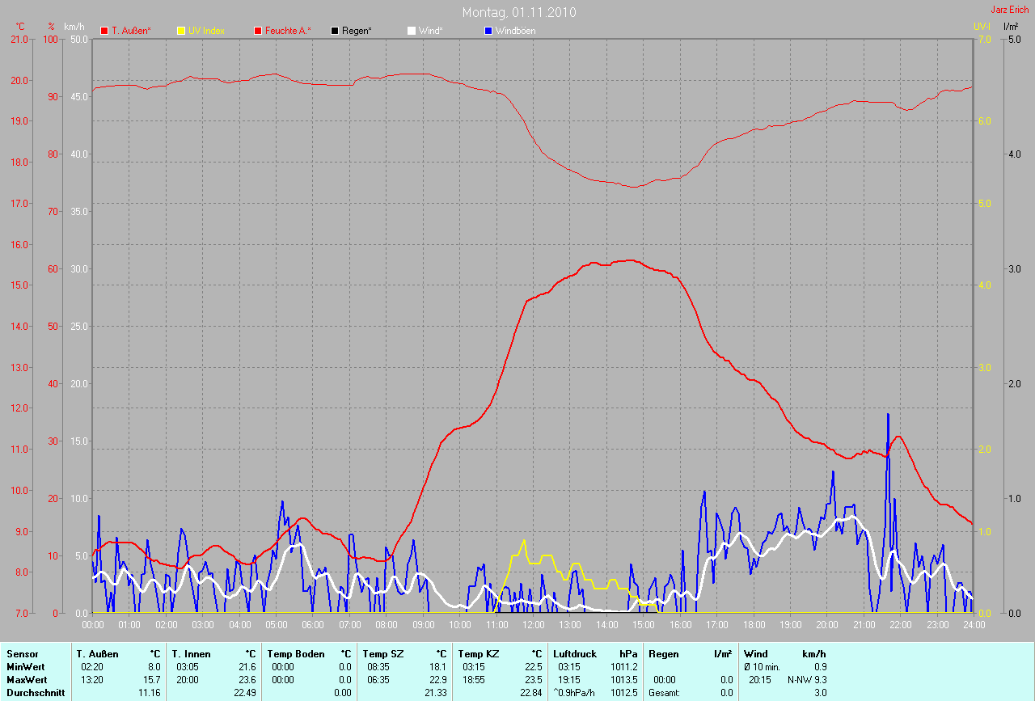
Task: Select the T. Außen legend label
Action: [131, 31]
